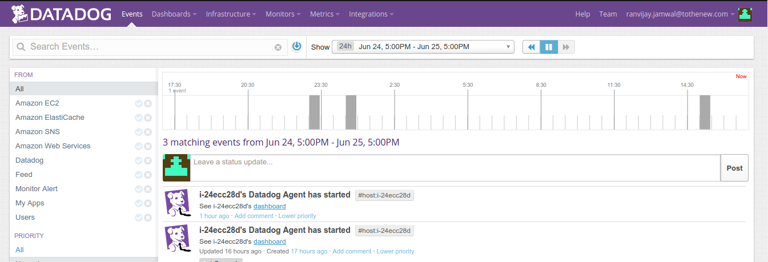The image size is (768, 262).
Task: Show only Feed source checkmark
Action: pos(139,175)
